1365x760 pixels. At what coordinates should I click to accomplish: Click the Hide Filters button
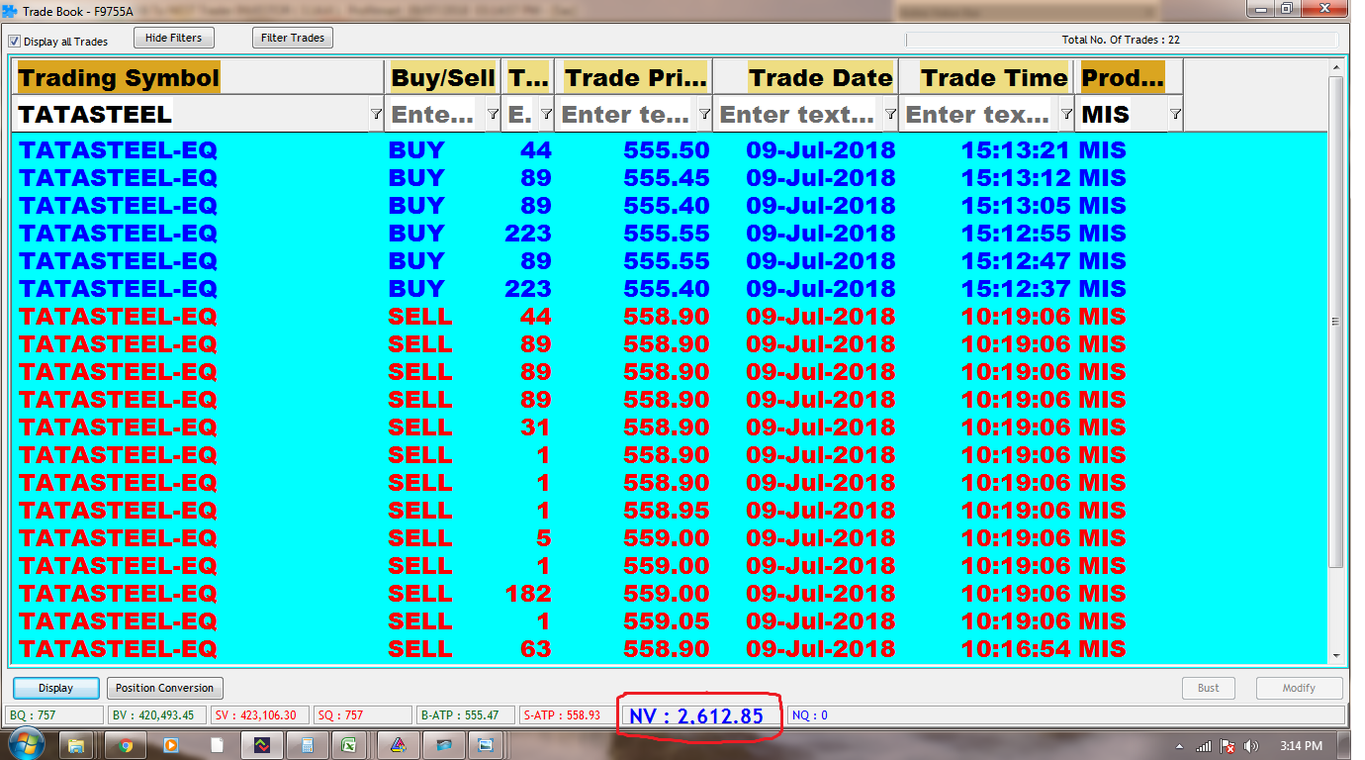point(173,38)
